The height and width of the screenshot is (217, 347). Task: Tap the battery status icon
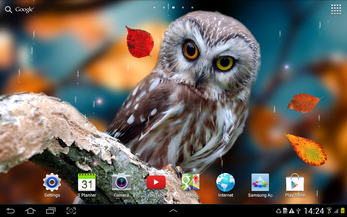point(343,210)
